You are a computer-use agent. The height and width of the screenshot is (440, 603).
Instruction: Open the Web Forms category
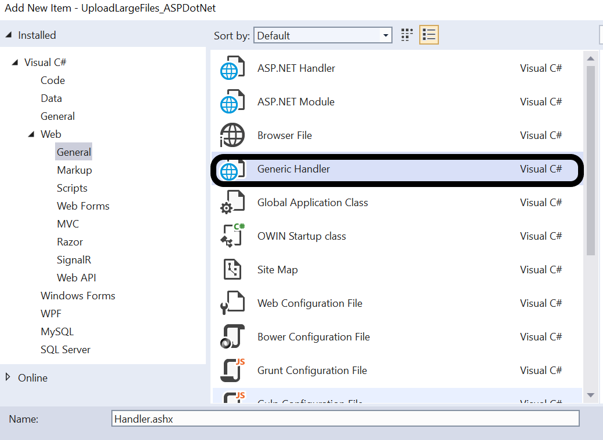point(83,206)
